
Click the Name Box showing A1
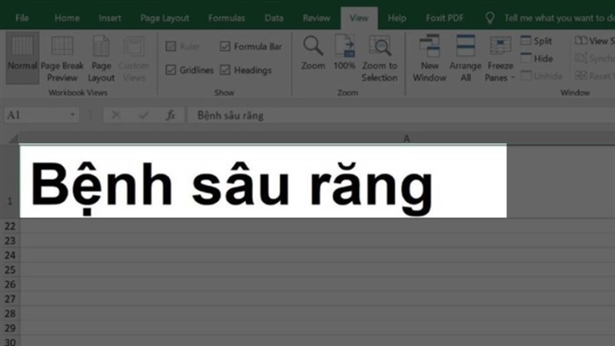pos(42,115)
